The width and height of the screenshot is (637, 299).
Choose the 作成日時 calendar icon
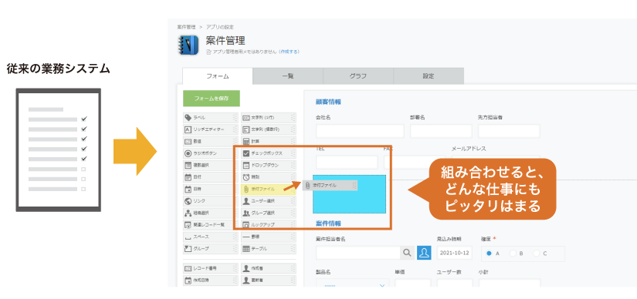point(188,281)
